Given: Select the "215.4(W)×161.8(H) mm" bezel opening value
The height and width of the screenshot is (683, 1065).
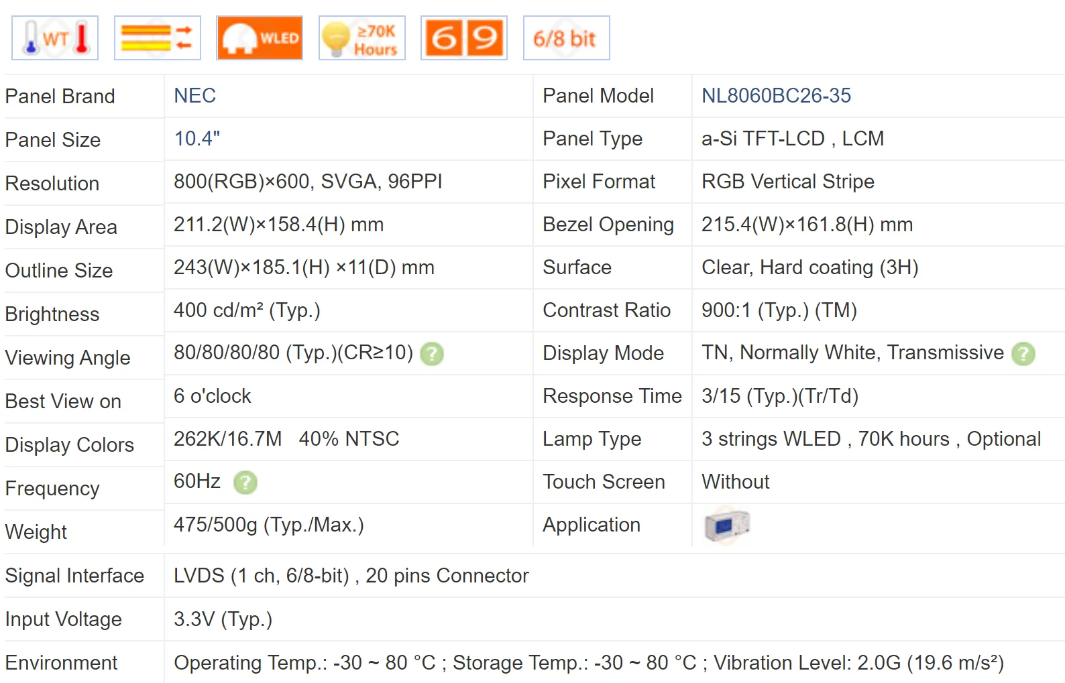Looking at the screenshot, I should (807, 225).
